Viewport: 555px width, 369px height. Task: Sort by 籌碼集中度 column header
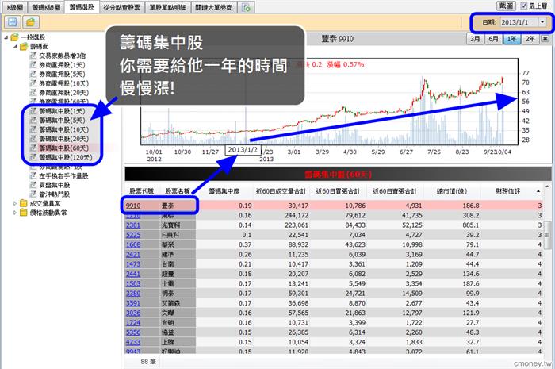[x=224, y=191]
